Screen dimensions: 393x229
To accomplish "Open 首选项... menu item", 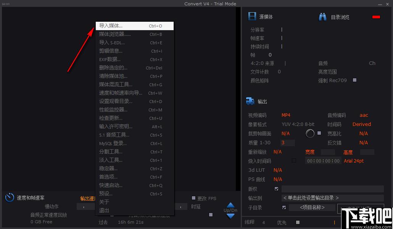I will tap(135, 177).
